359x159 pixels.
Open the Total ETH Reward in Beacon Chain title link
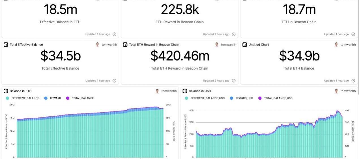pos(154,45)
